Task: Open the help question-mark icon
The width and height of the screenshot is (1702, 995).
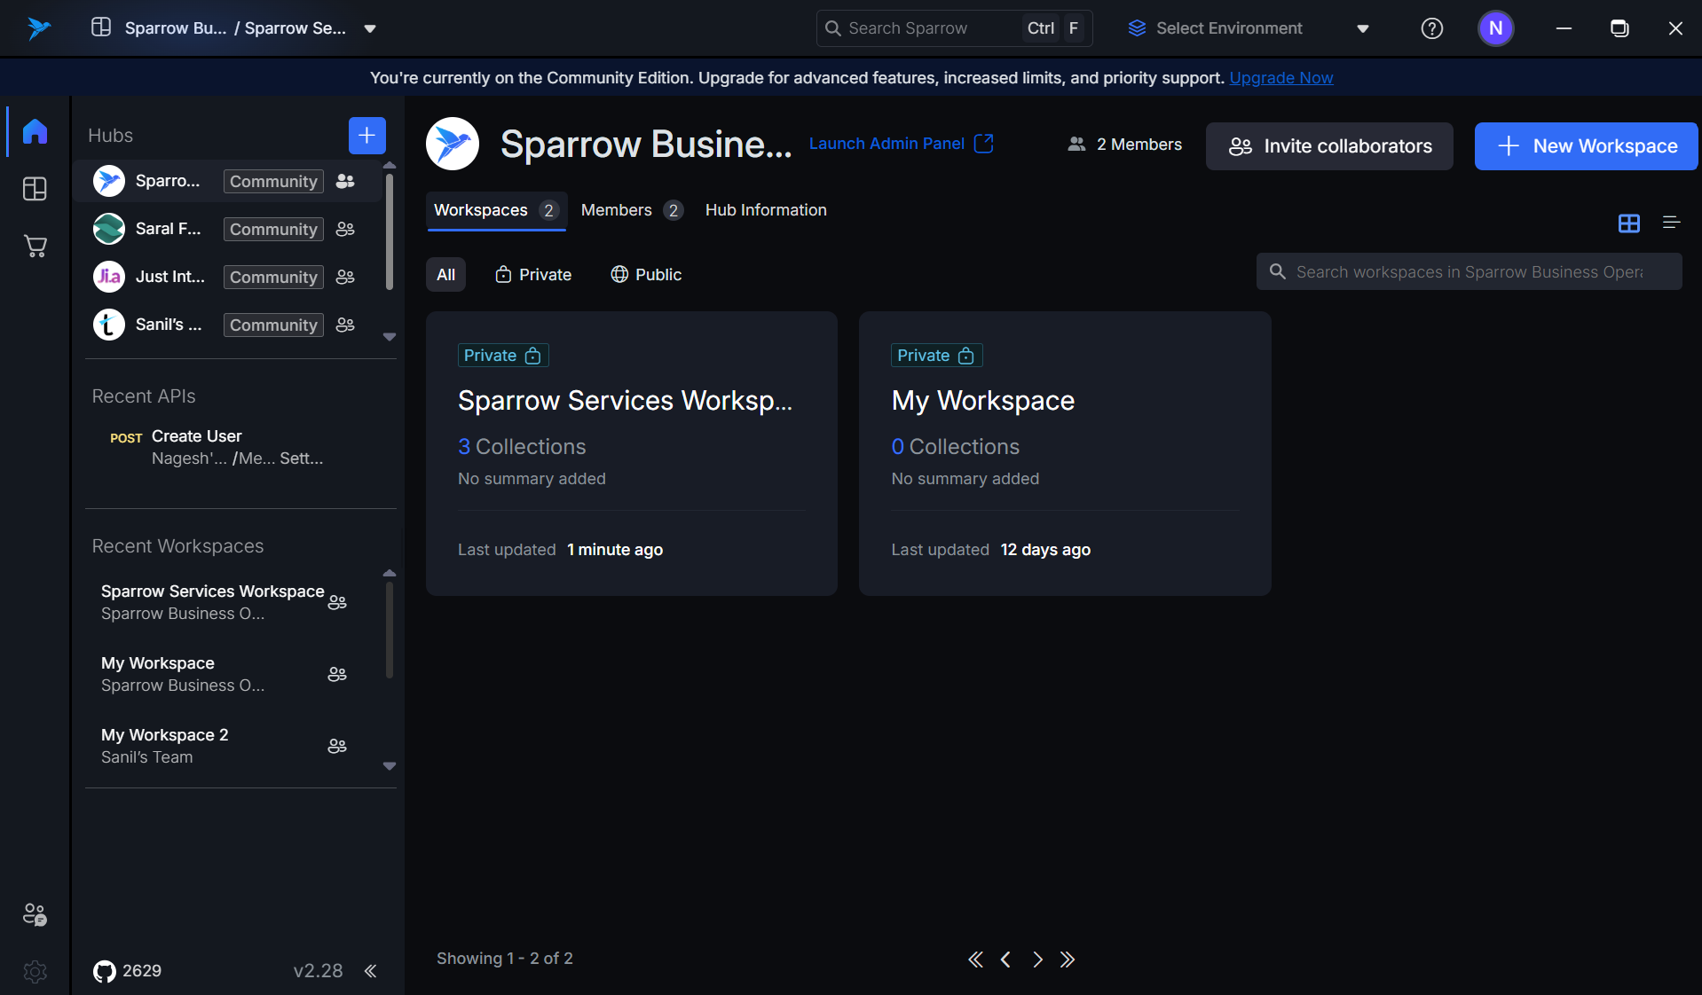Action: [x=1431, y=28]
